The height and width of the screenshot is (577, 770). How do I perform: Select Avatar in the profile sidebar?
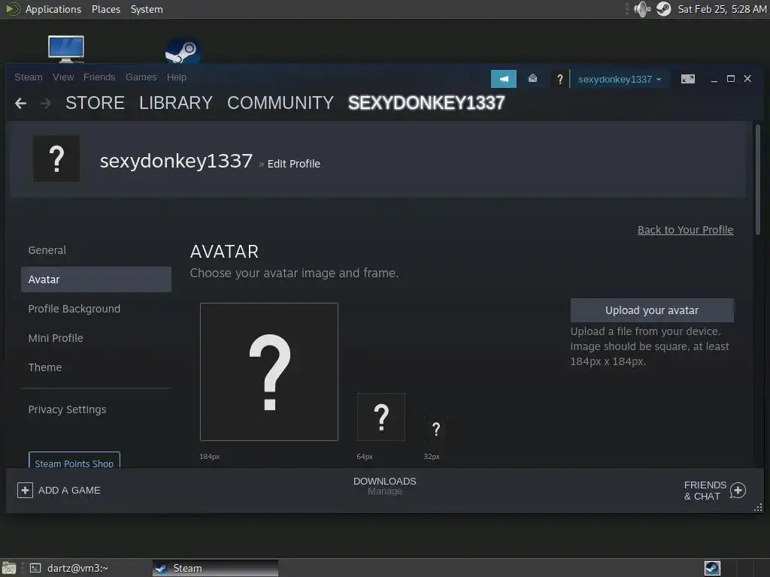pyautogui.click(x=96, y=279)
